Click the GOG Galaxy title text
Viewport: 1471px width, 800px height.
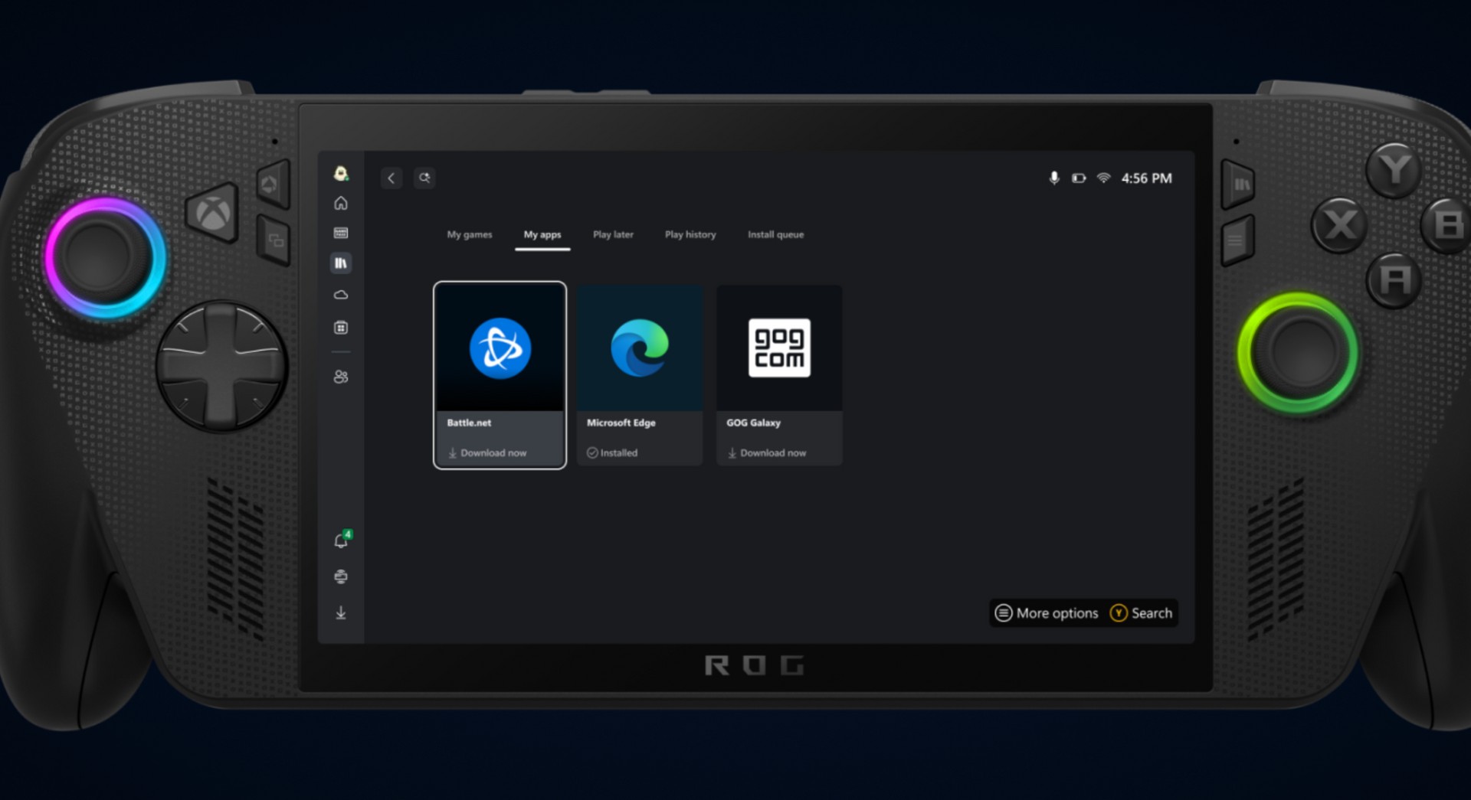(753, 423)
